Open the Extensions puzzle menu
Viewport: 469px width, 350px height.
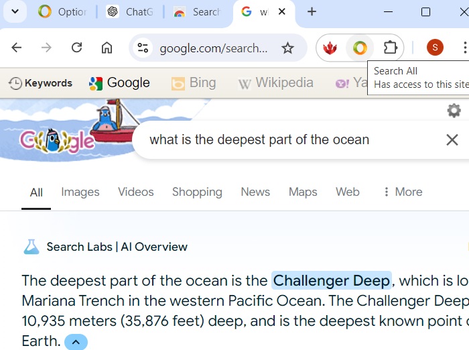pos(390,48)
